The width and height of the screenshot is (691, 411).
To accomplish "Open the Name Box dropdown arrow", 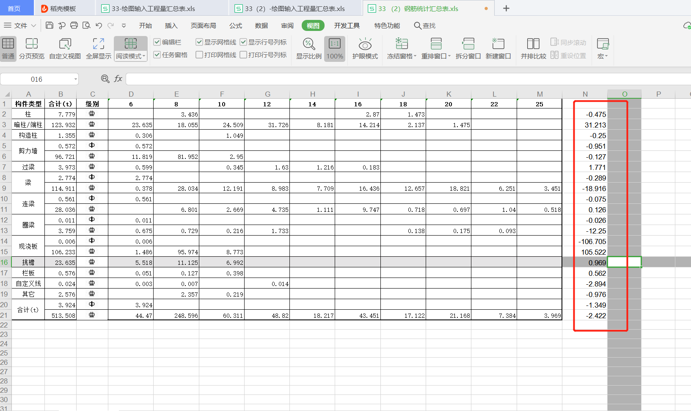I will (76, 79).
